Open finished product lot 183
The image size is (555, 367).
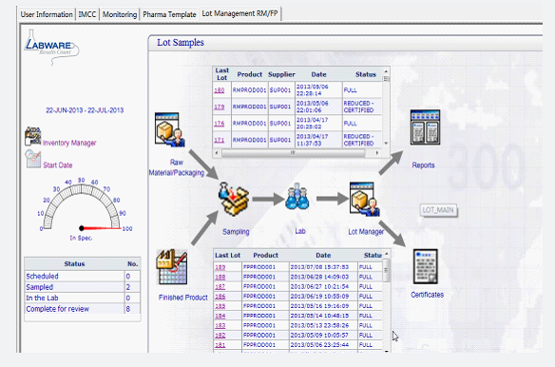(x=220, y=325)
